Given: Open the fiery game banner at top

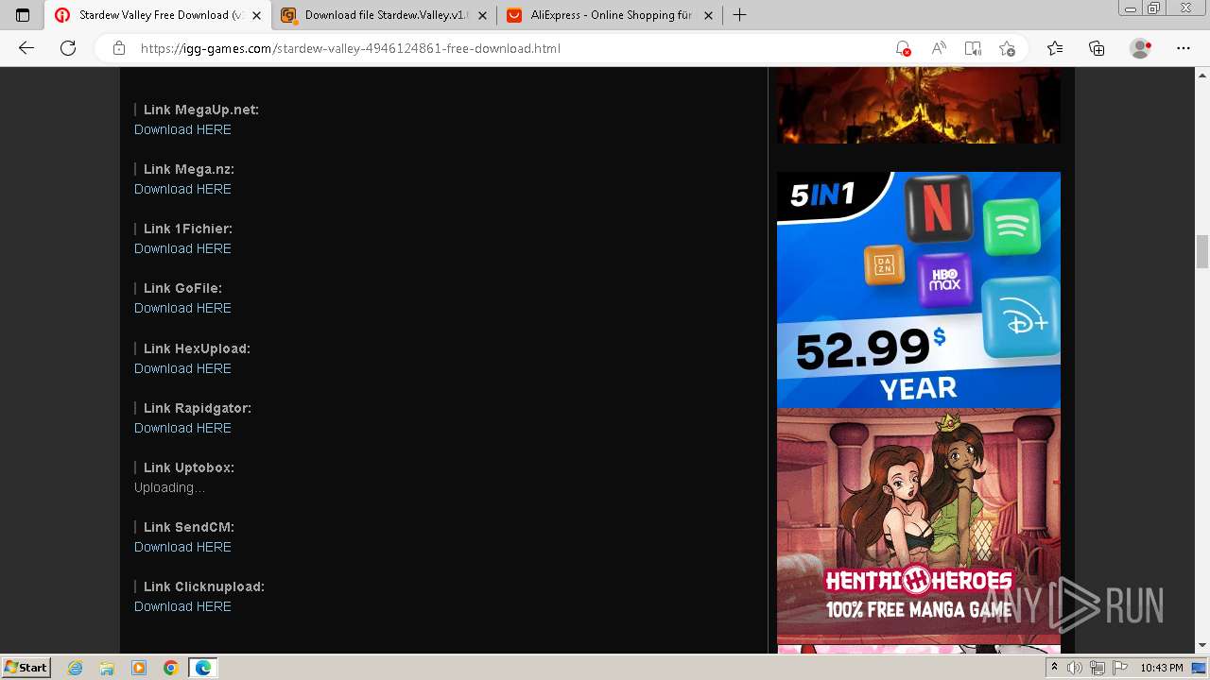Looking at the screenshot, I should (x=919, y=105).
